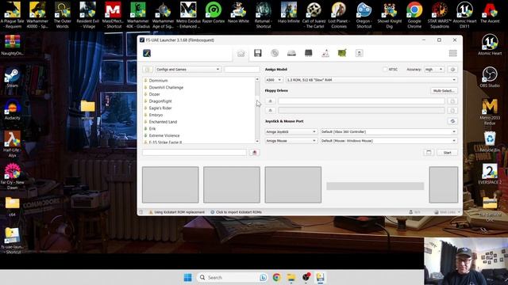
Task: Click the Start button
Action: [x=447, y=153]
